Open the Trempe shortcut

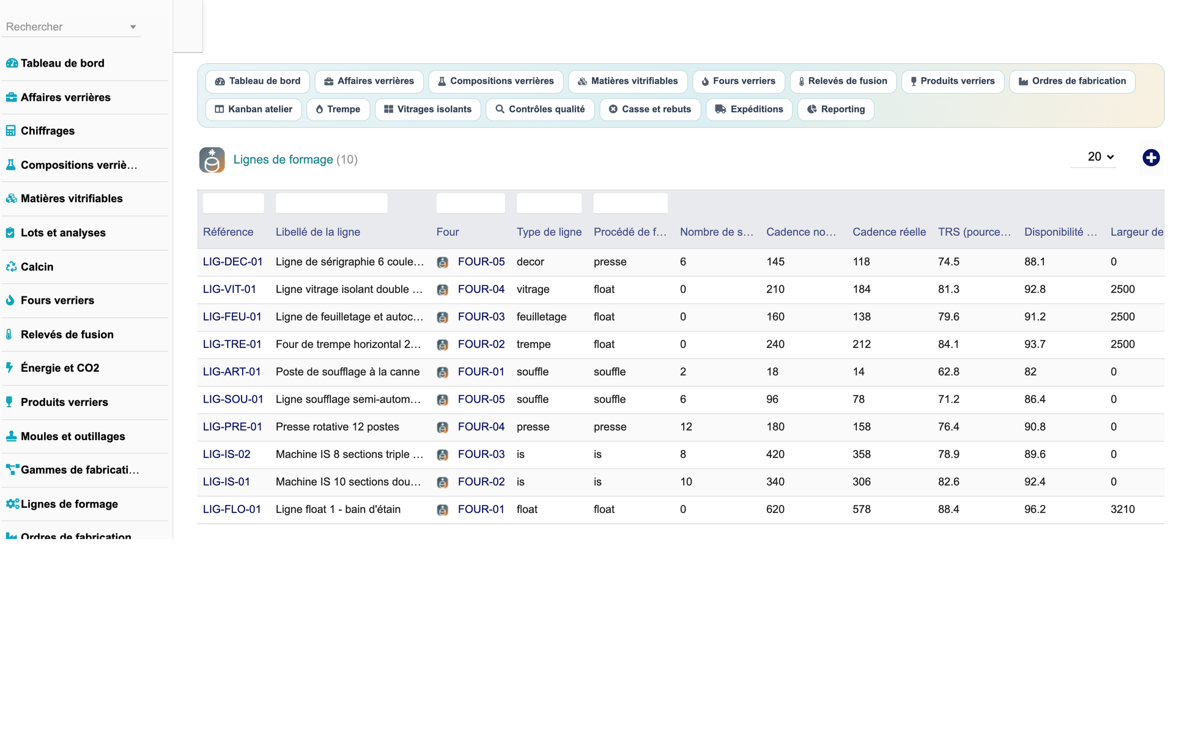(x=338, y=109)
